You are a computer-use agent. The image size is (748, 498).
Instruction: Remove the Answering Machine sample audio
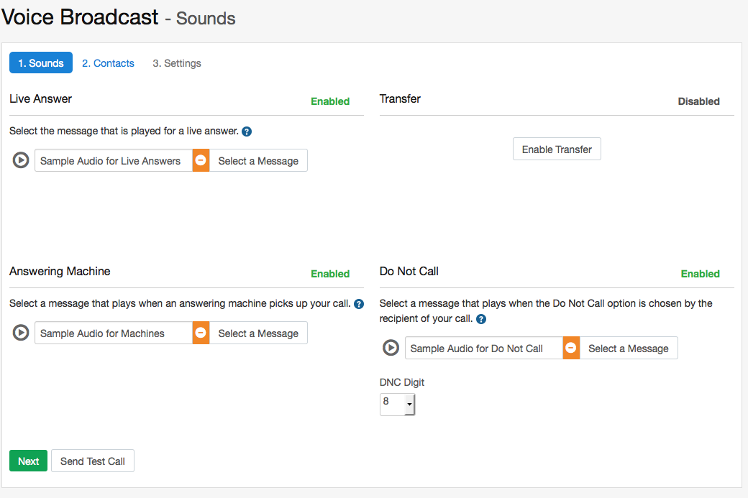(200, 333)
